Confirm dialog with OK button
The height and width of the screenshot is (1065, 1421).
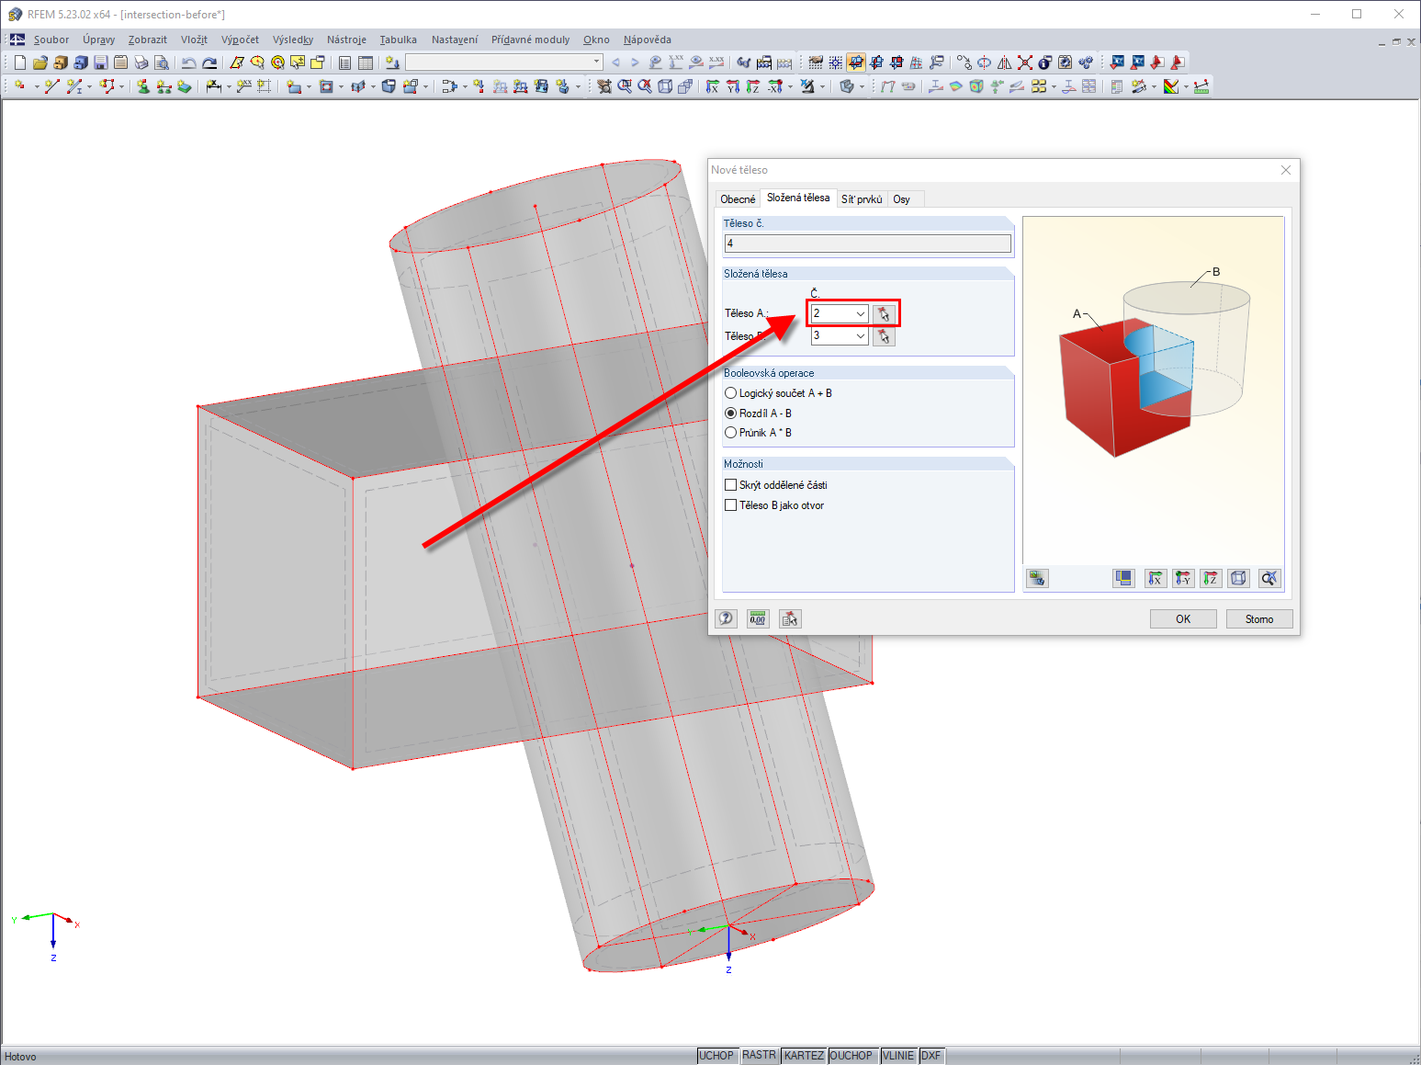(x=1183, y=619)
